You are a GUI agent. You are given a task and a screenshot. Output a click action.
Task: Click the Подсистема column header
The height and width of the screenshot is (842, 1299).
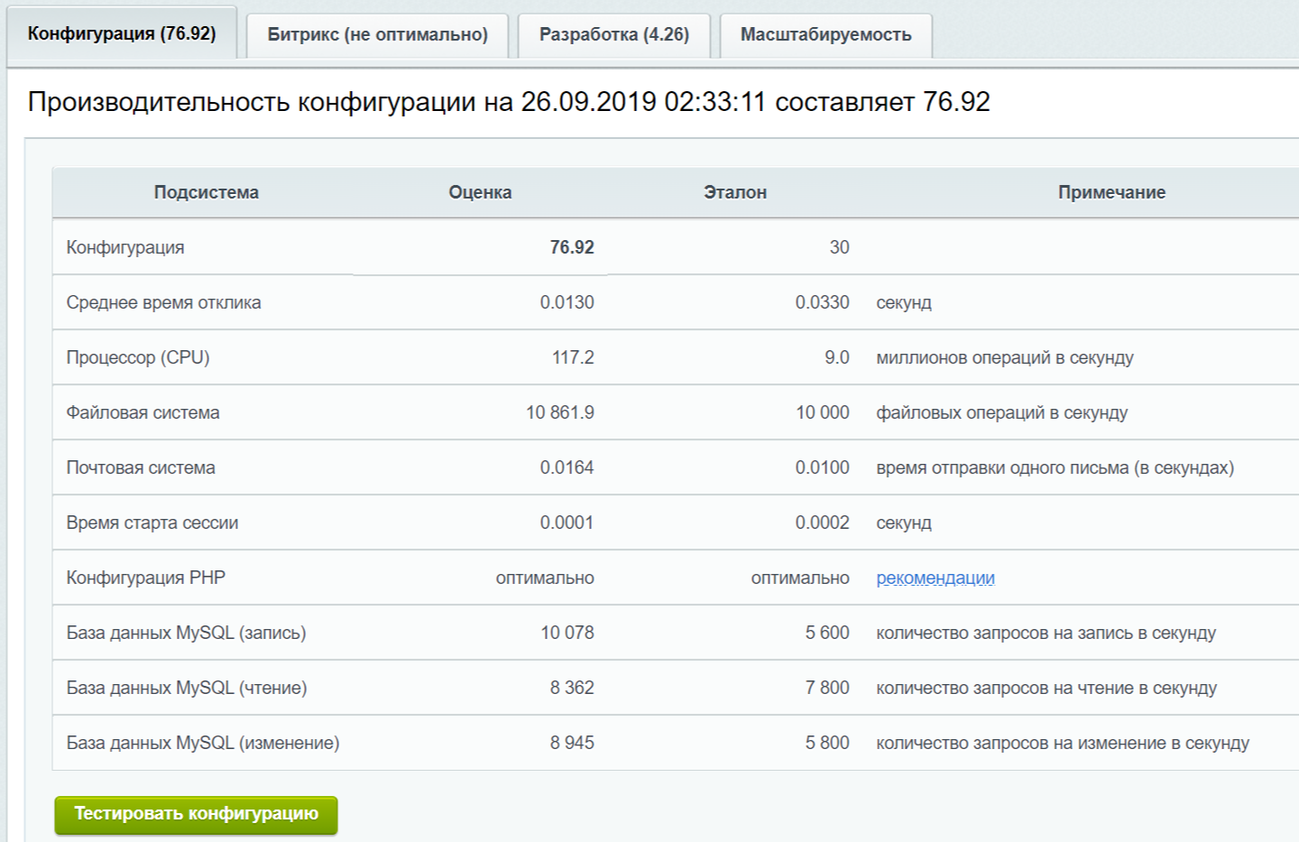[206, 192]
